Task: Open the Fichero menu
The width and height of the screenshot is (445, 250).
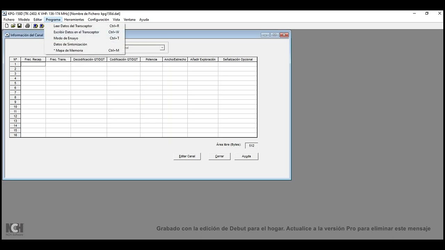Action: (9, 19)
